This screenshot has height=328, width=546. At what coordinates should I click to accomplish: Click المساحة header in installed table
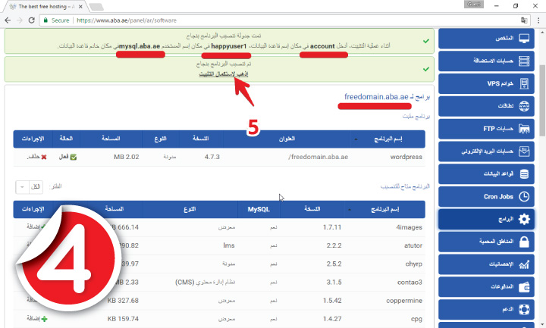tap(111, 139)
